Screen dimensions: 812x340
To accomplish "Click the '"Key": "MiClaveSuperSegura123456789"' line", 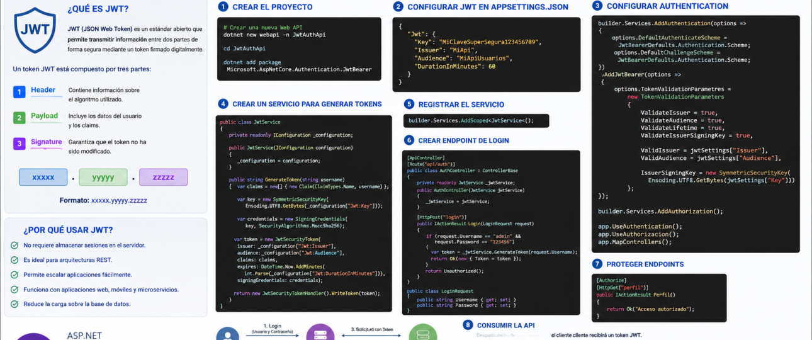I will coord(478,42).
